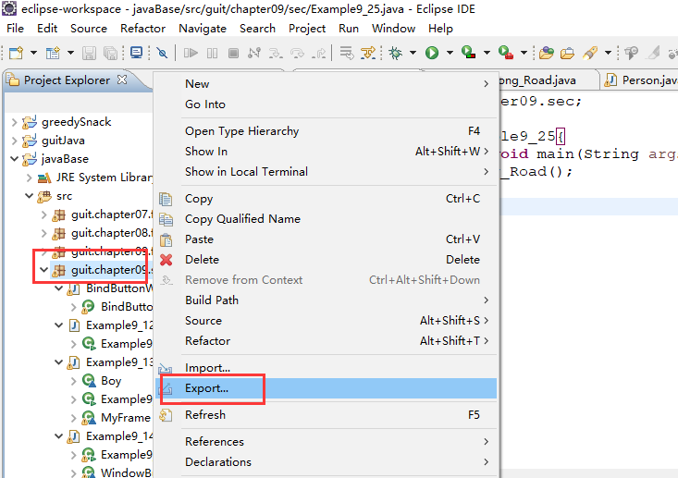Screen dimensions: 678x478
Task: Collapse the javaBase project
Action: pyautogui.click(x=14, y=159)
